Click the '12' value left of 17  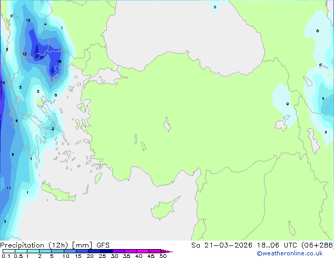pos(24,54)
